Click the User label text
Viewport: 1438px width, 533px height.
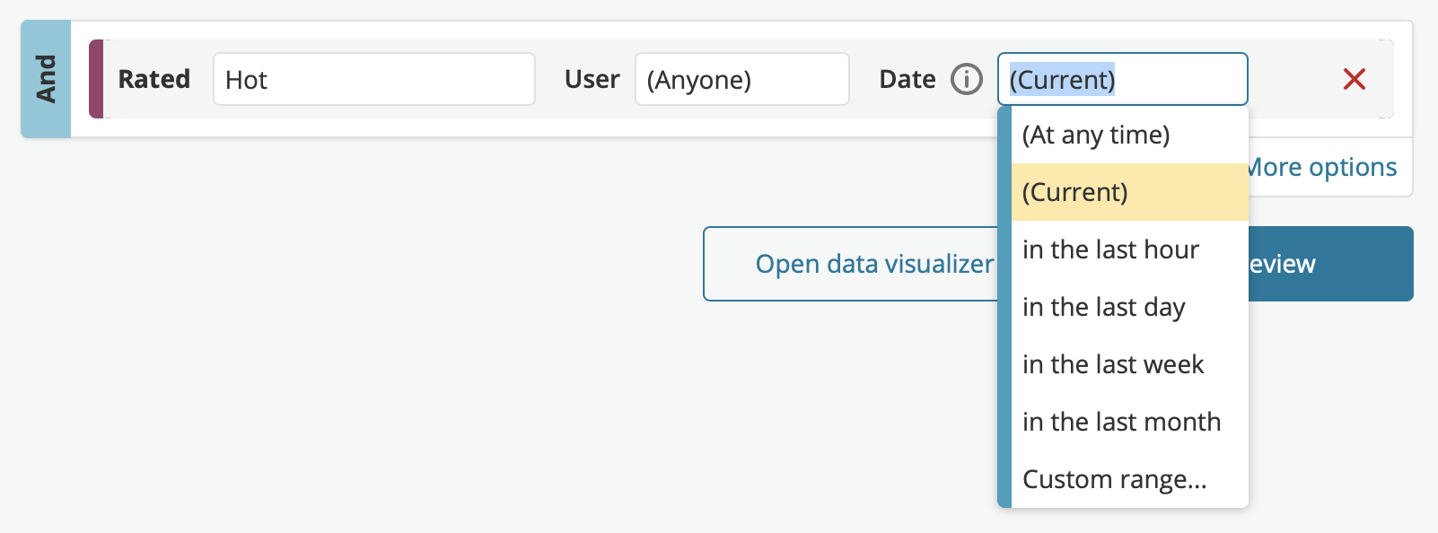tap(592, 79)
